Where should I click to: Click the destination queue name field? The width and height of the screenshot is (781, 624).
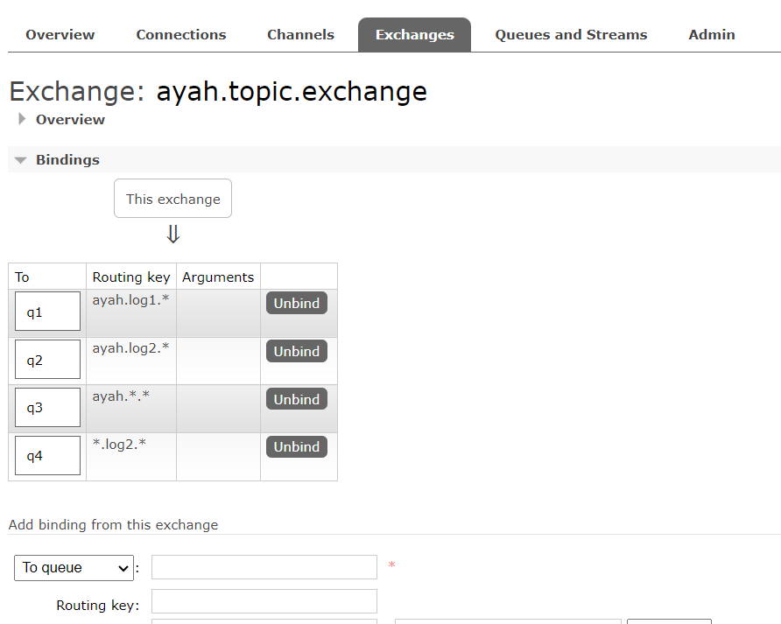(x=264, y=567)
